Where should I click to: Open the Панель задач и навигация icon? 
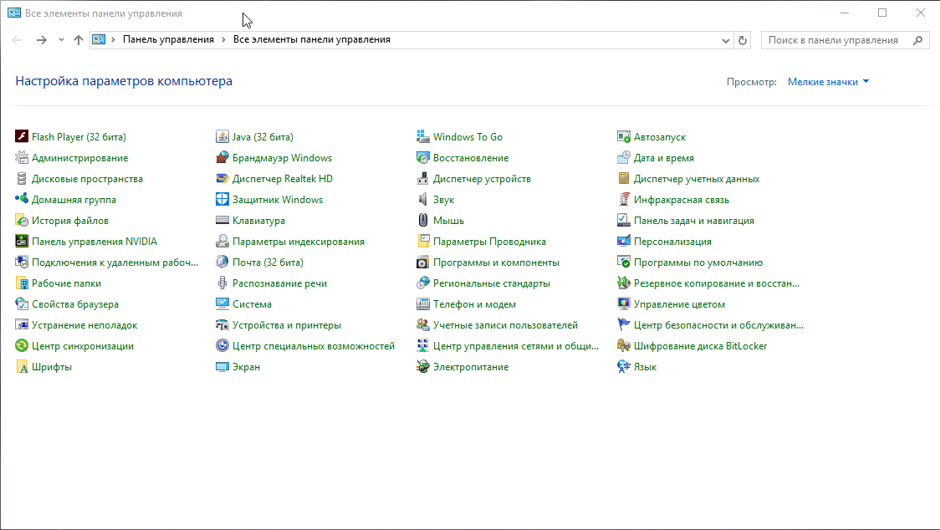tap(624, 221)
